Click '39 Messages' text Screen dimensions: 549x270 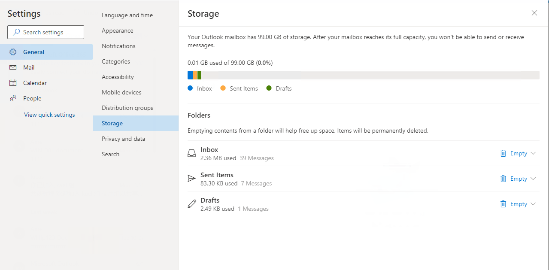pos(257,158)
